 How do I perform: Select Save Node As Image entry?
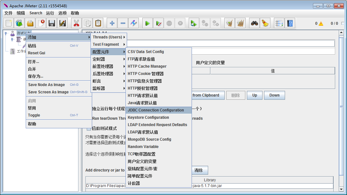pyautogui.click(x=46, y=85)
